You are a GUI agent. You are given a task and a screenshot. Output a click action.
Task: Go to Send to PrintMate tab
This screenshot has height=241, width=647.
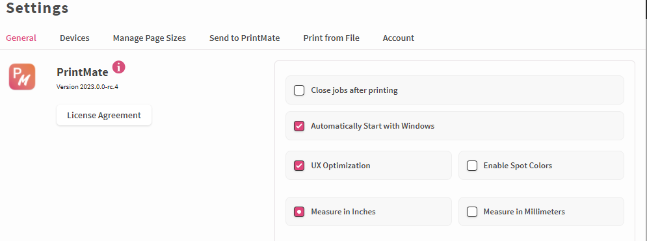pyautogui.click(x=244, y=38)
